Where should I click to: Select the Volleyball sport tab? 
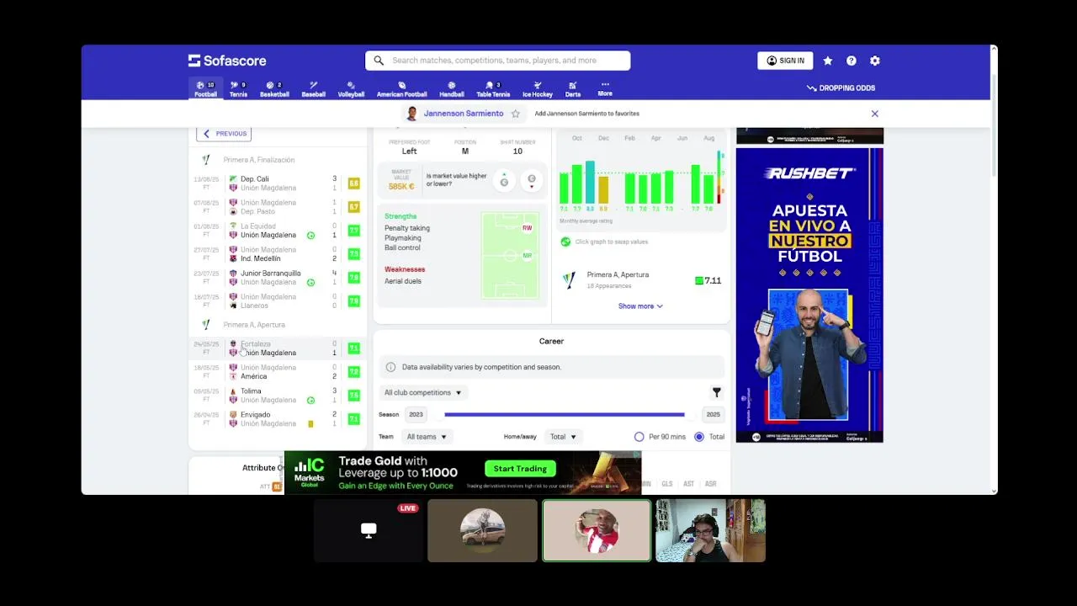click(x=351, y=89)
